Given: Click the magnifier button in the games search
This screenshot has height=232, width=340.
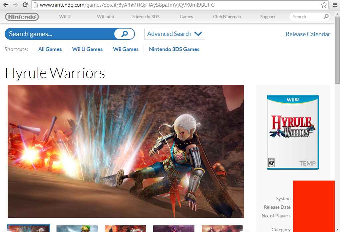Looking at the screenshot, I should click(124, 34).
